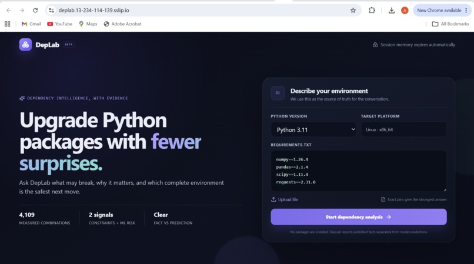Open the Chrome extensions puzzle icon

pos(372,10)
